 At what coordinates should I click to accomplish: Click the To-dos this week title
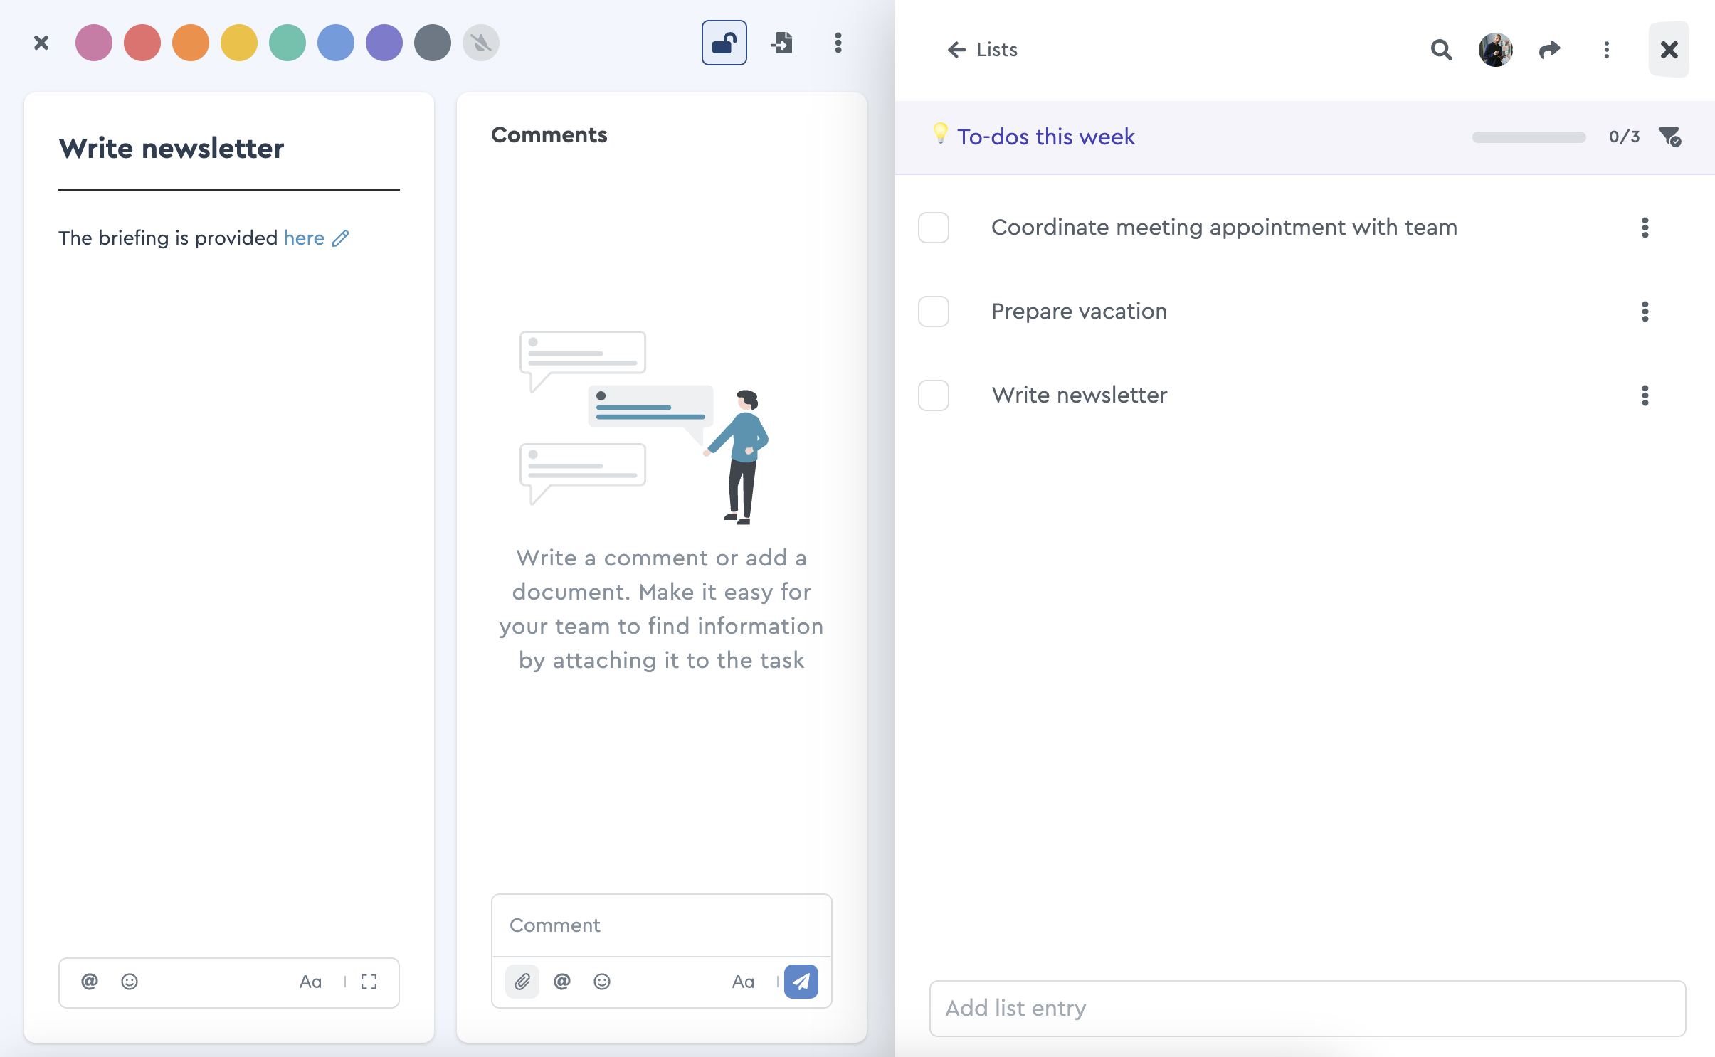pyautogui.click(x=1045, y=137)
